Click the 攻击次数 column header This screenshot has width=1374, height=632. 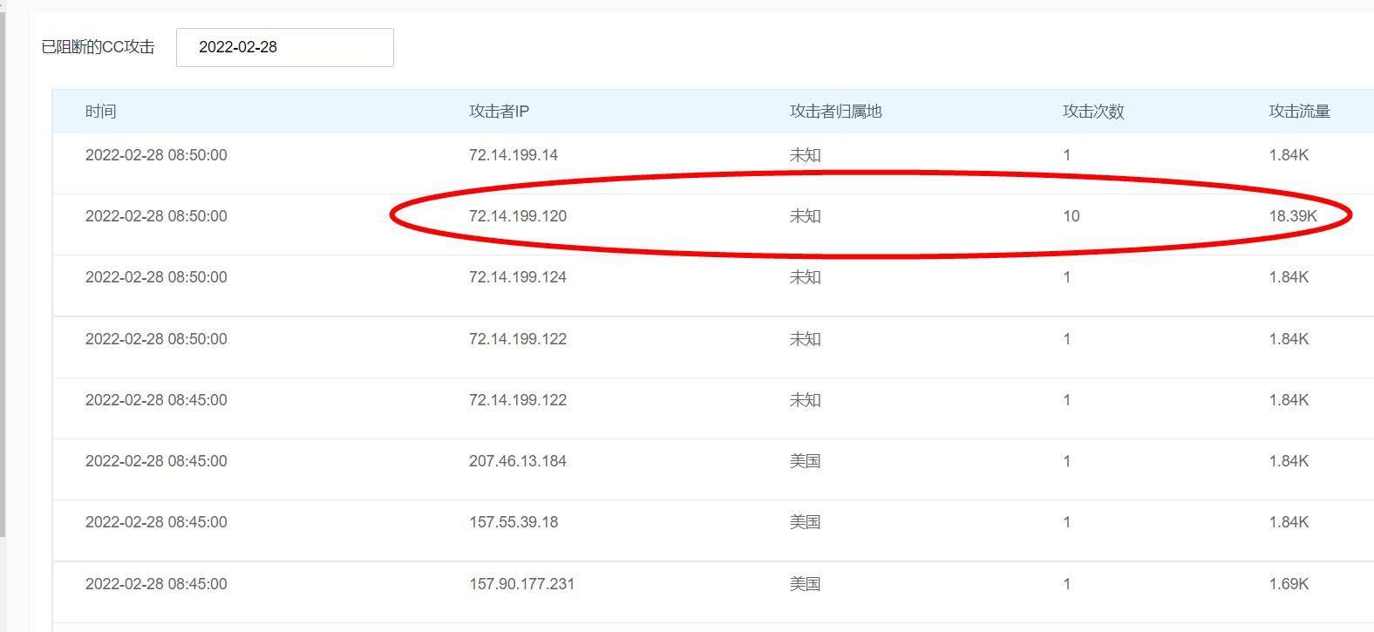pos(1093,112)
